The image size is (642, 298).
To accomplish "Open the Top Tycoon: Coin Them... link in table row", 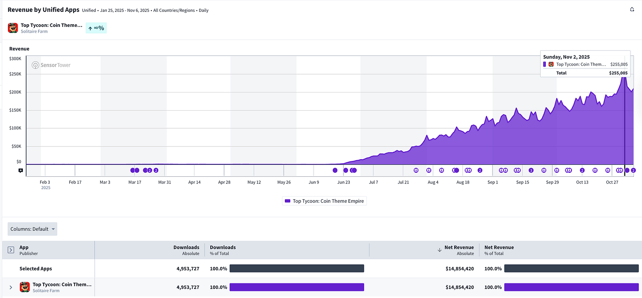I will [62, 284].
